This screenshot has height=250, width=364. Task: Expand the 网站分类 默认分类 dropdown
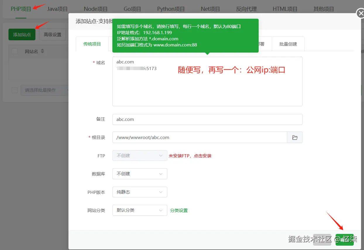pyautogui.click(x=140, y=210)
